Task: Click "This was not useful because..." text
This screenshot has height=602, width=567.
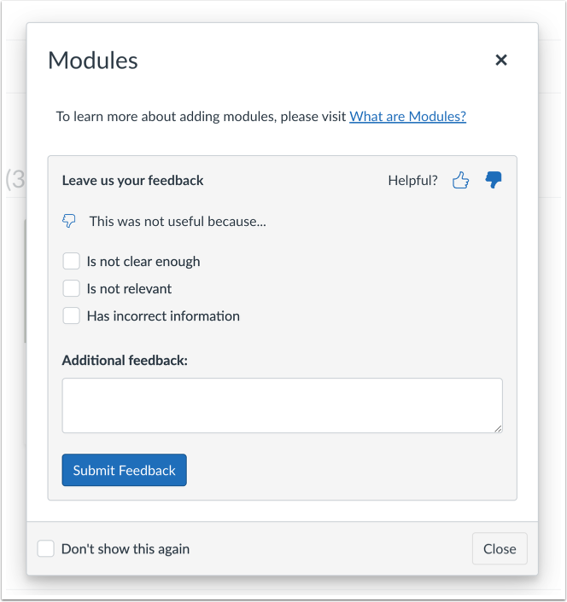Action: tap(178, 221)
